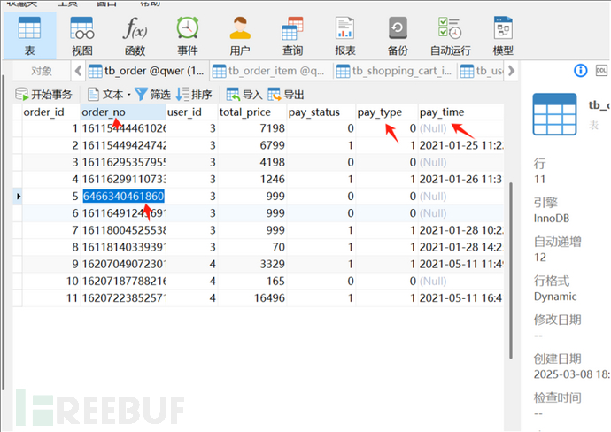611x432 pixels.
Task: Select the (Null) pay_time cell in row 10
Action: point(460,281)
